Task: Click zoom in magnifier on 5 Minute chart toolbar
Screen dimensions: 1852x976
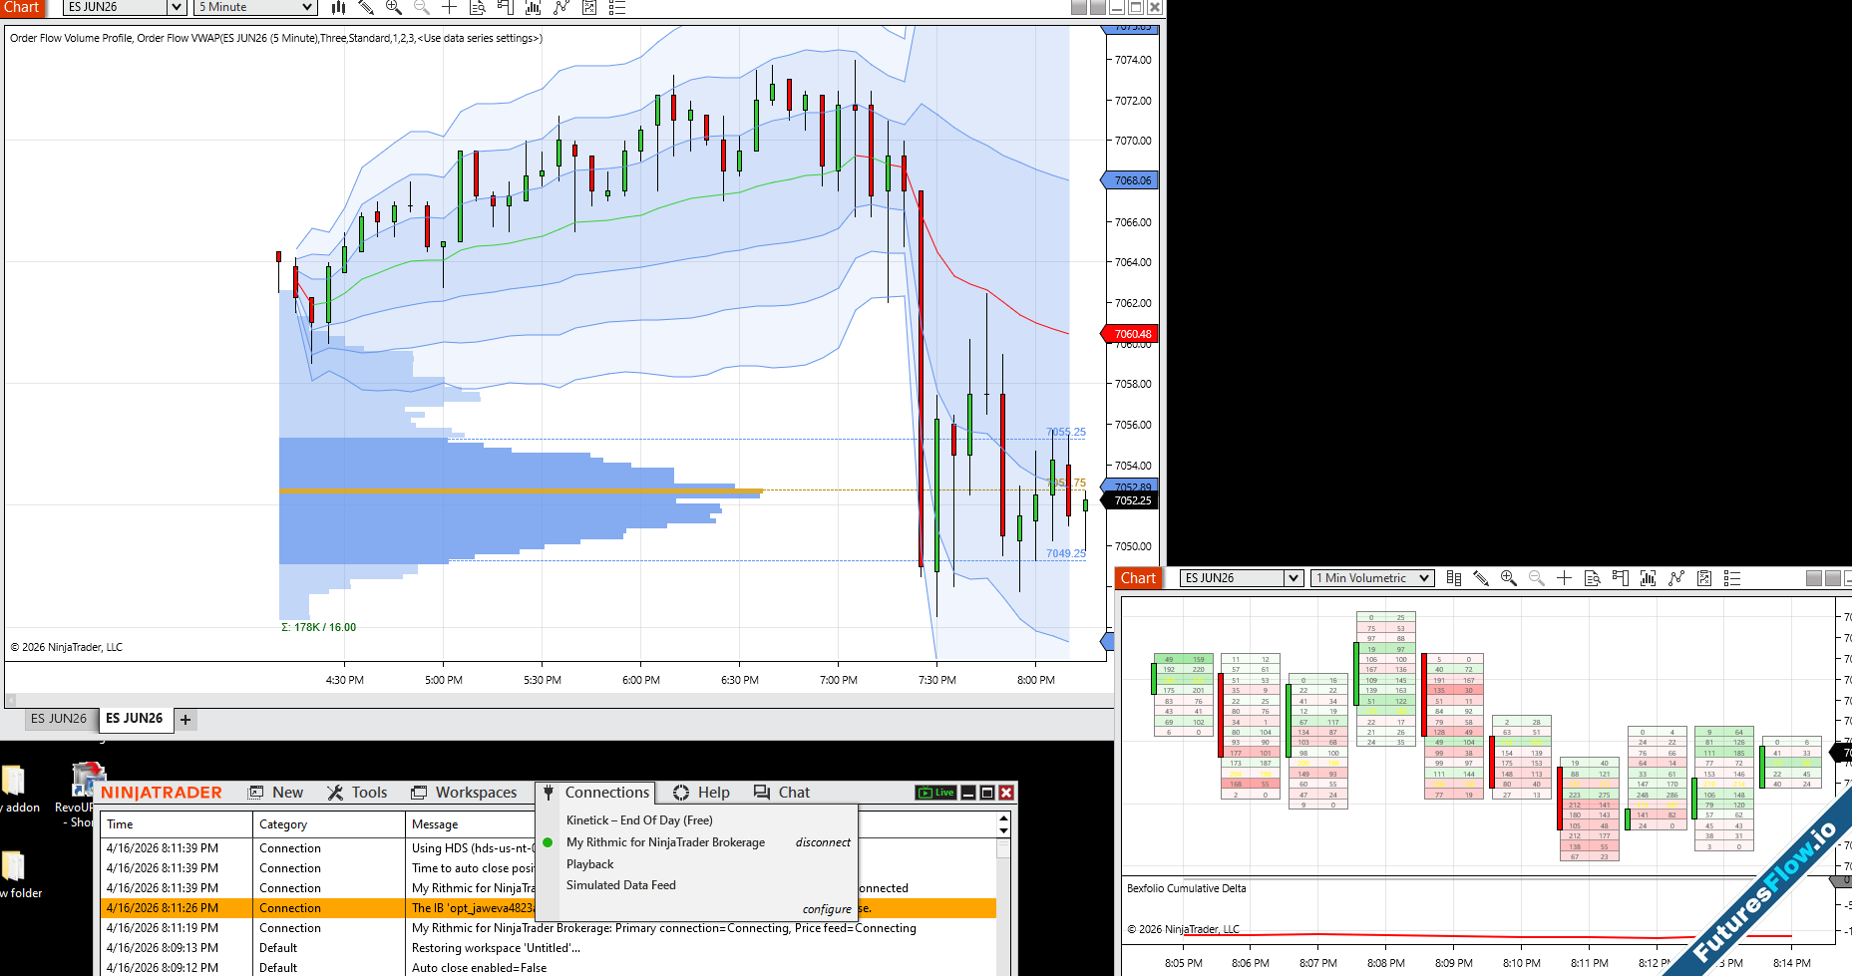Action: tap(394, 8)
